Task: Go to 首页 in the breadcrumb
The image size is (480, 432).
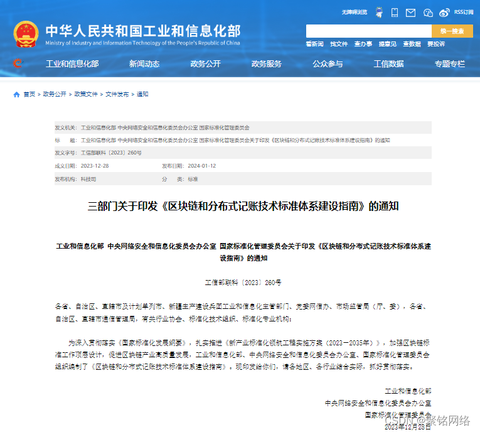Action: tap(29, 94)
